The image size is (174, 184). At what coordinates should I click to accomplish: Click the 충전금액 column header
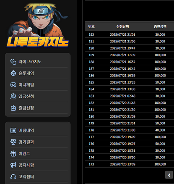pos(160,26)
